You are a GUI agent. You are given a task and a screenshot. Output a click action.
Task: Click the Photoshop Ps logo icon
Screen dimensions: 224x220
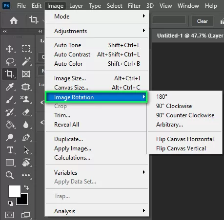tap(6, 6)
